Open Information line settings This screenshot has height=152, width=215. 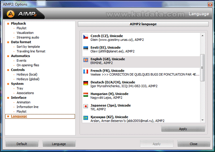pyautogui.click(x=28, y=107)
